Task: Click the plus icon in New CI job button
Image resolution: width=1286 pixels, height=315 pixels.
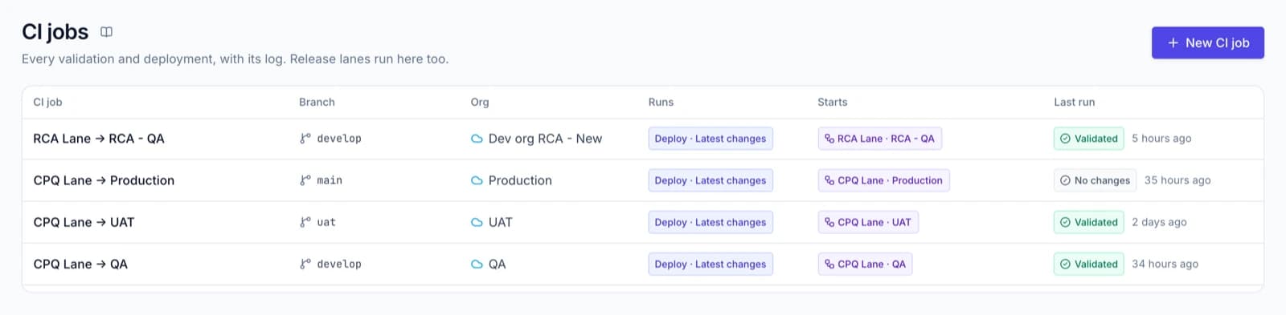Action: (x=1173, y=42)
